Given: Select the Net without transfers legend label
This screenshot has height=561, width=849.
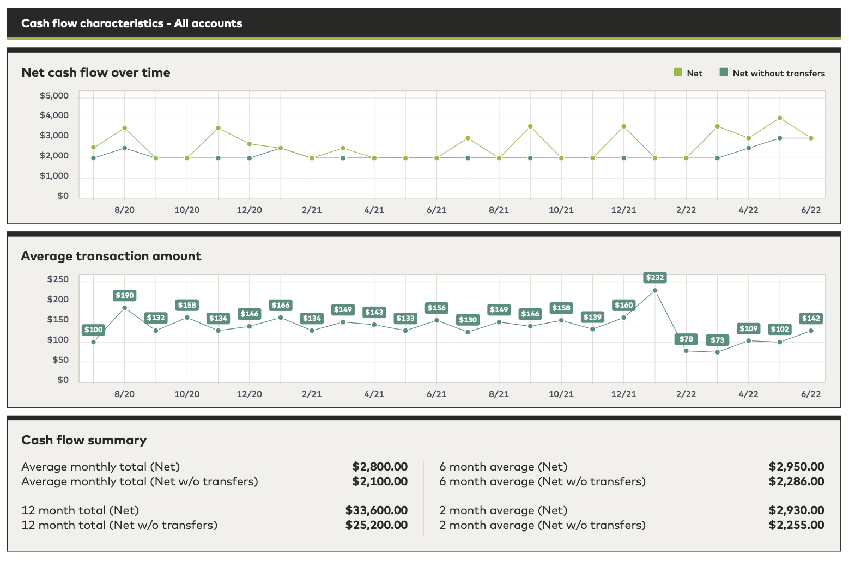Looking at the screenshot, I should 778,74.
